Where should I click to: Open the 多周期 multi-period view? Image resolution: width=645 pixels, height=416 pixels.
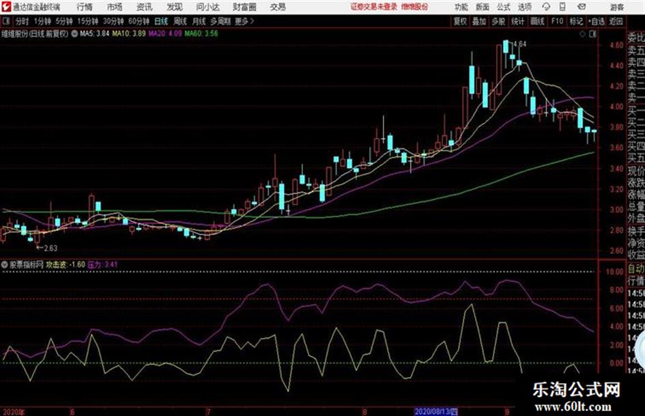[x=220, y=21]
